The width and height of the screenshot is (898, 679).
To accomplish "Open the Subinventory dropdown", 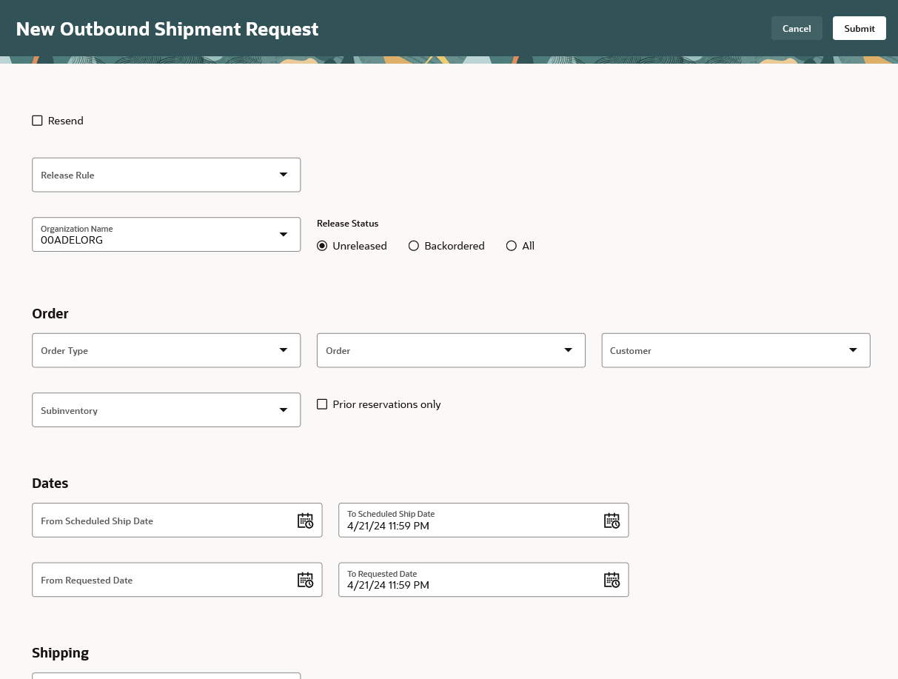I will (283, 410).
